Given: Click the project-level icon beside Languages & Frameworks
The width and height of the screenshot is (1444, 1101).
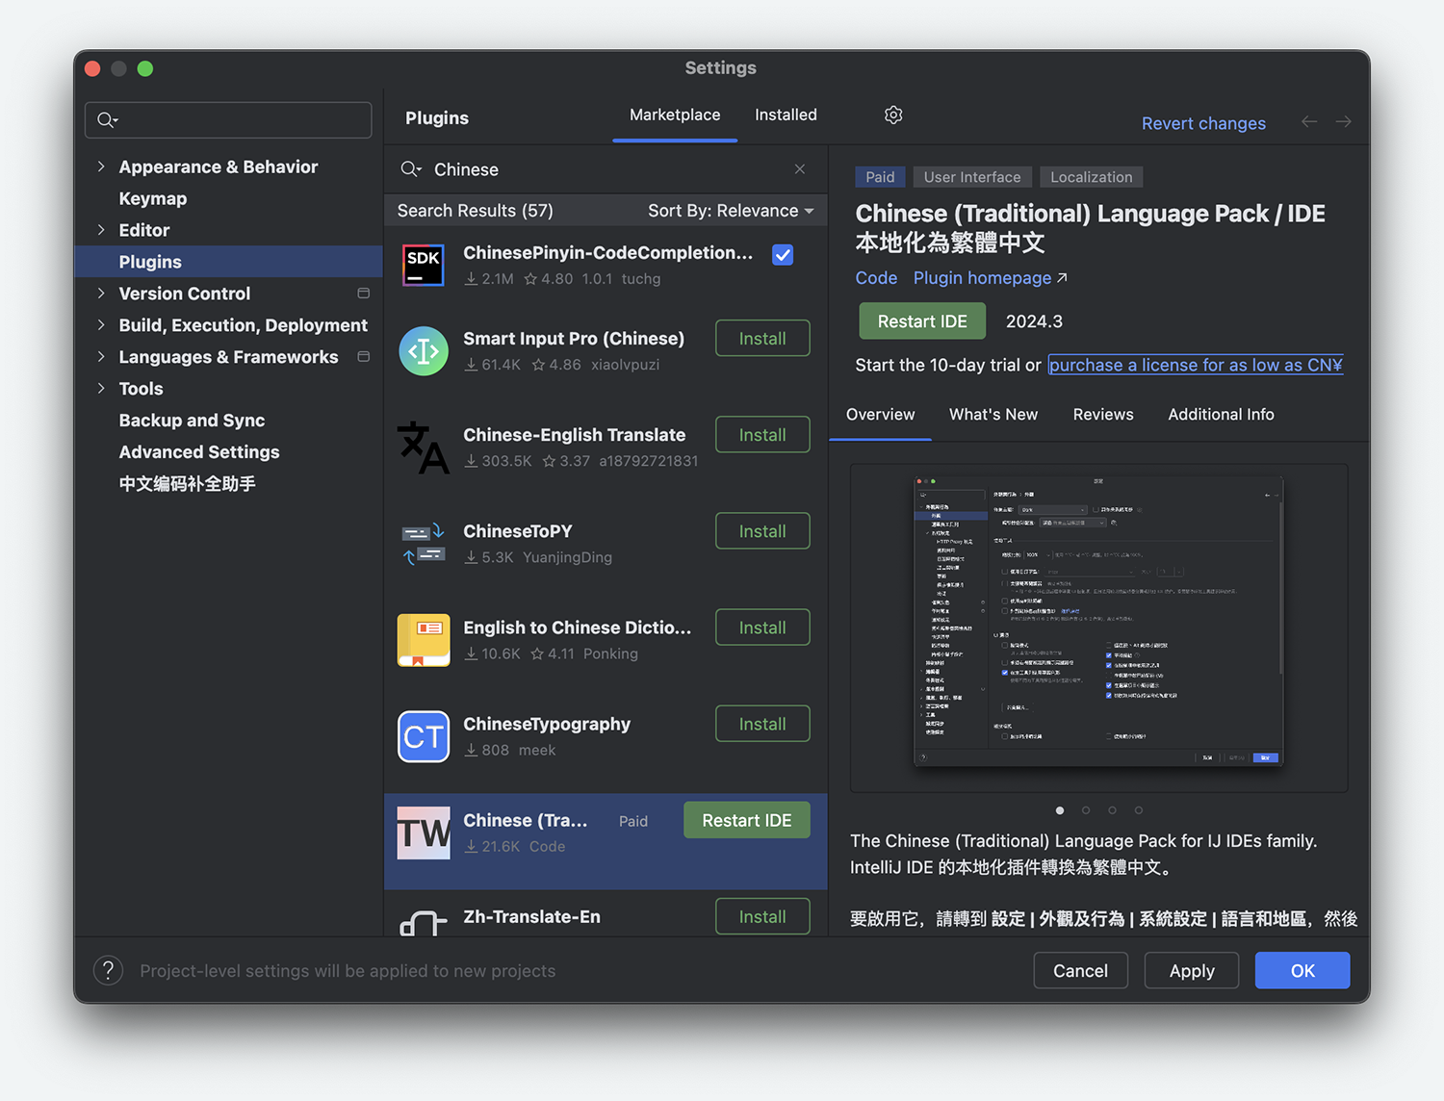Looking at the screenshot, I should tap(364, 357).
